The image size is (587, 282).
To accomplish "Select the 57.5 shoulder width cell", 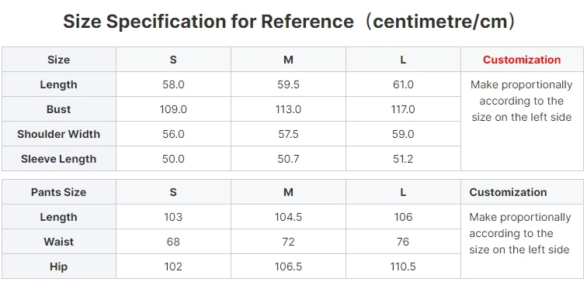I will (x=288, y=134).
